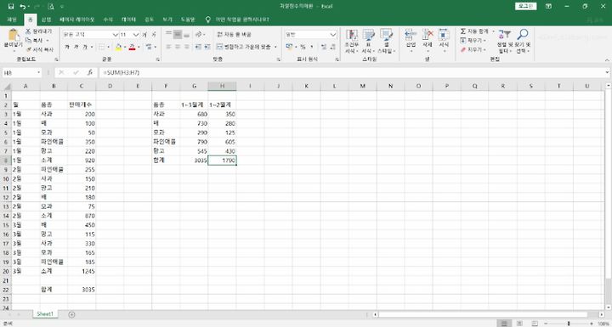The image size is (612, 327).
Task: Toggle middle vertical alignment
Action: (x=178, y=35)
